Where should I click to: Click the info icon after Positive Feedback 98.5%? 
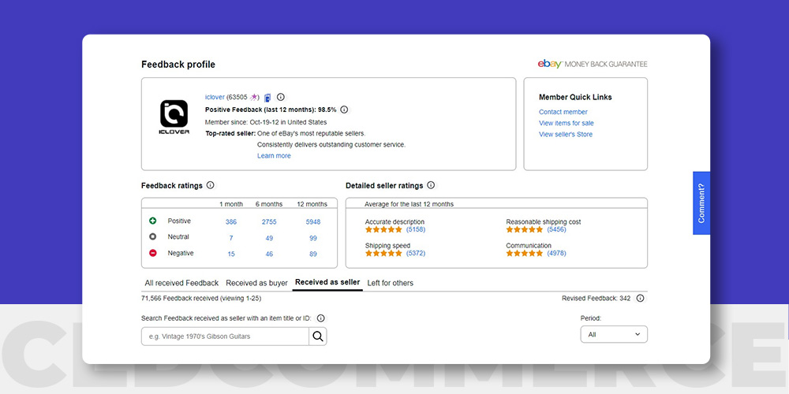[x=344, y=110]
